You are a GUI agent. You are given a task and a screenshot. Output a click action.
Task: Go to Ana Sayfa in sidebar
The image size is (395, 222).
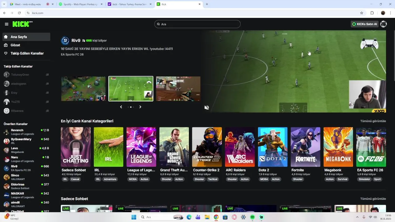26,37
